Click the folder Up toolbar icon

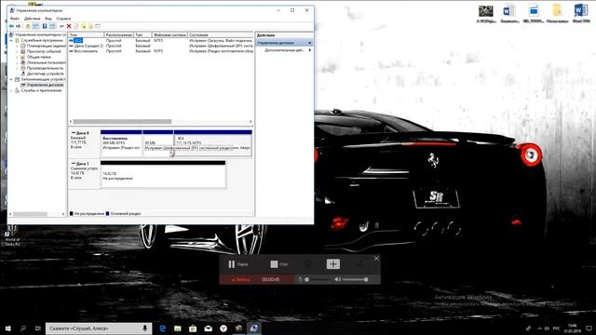coord(28,26)
